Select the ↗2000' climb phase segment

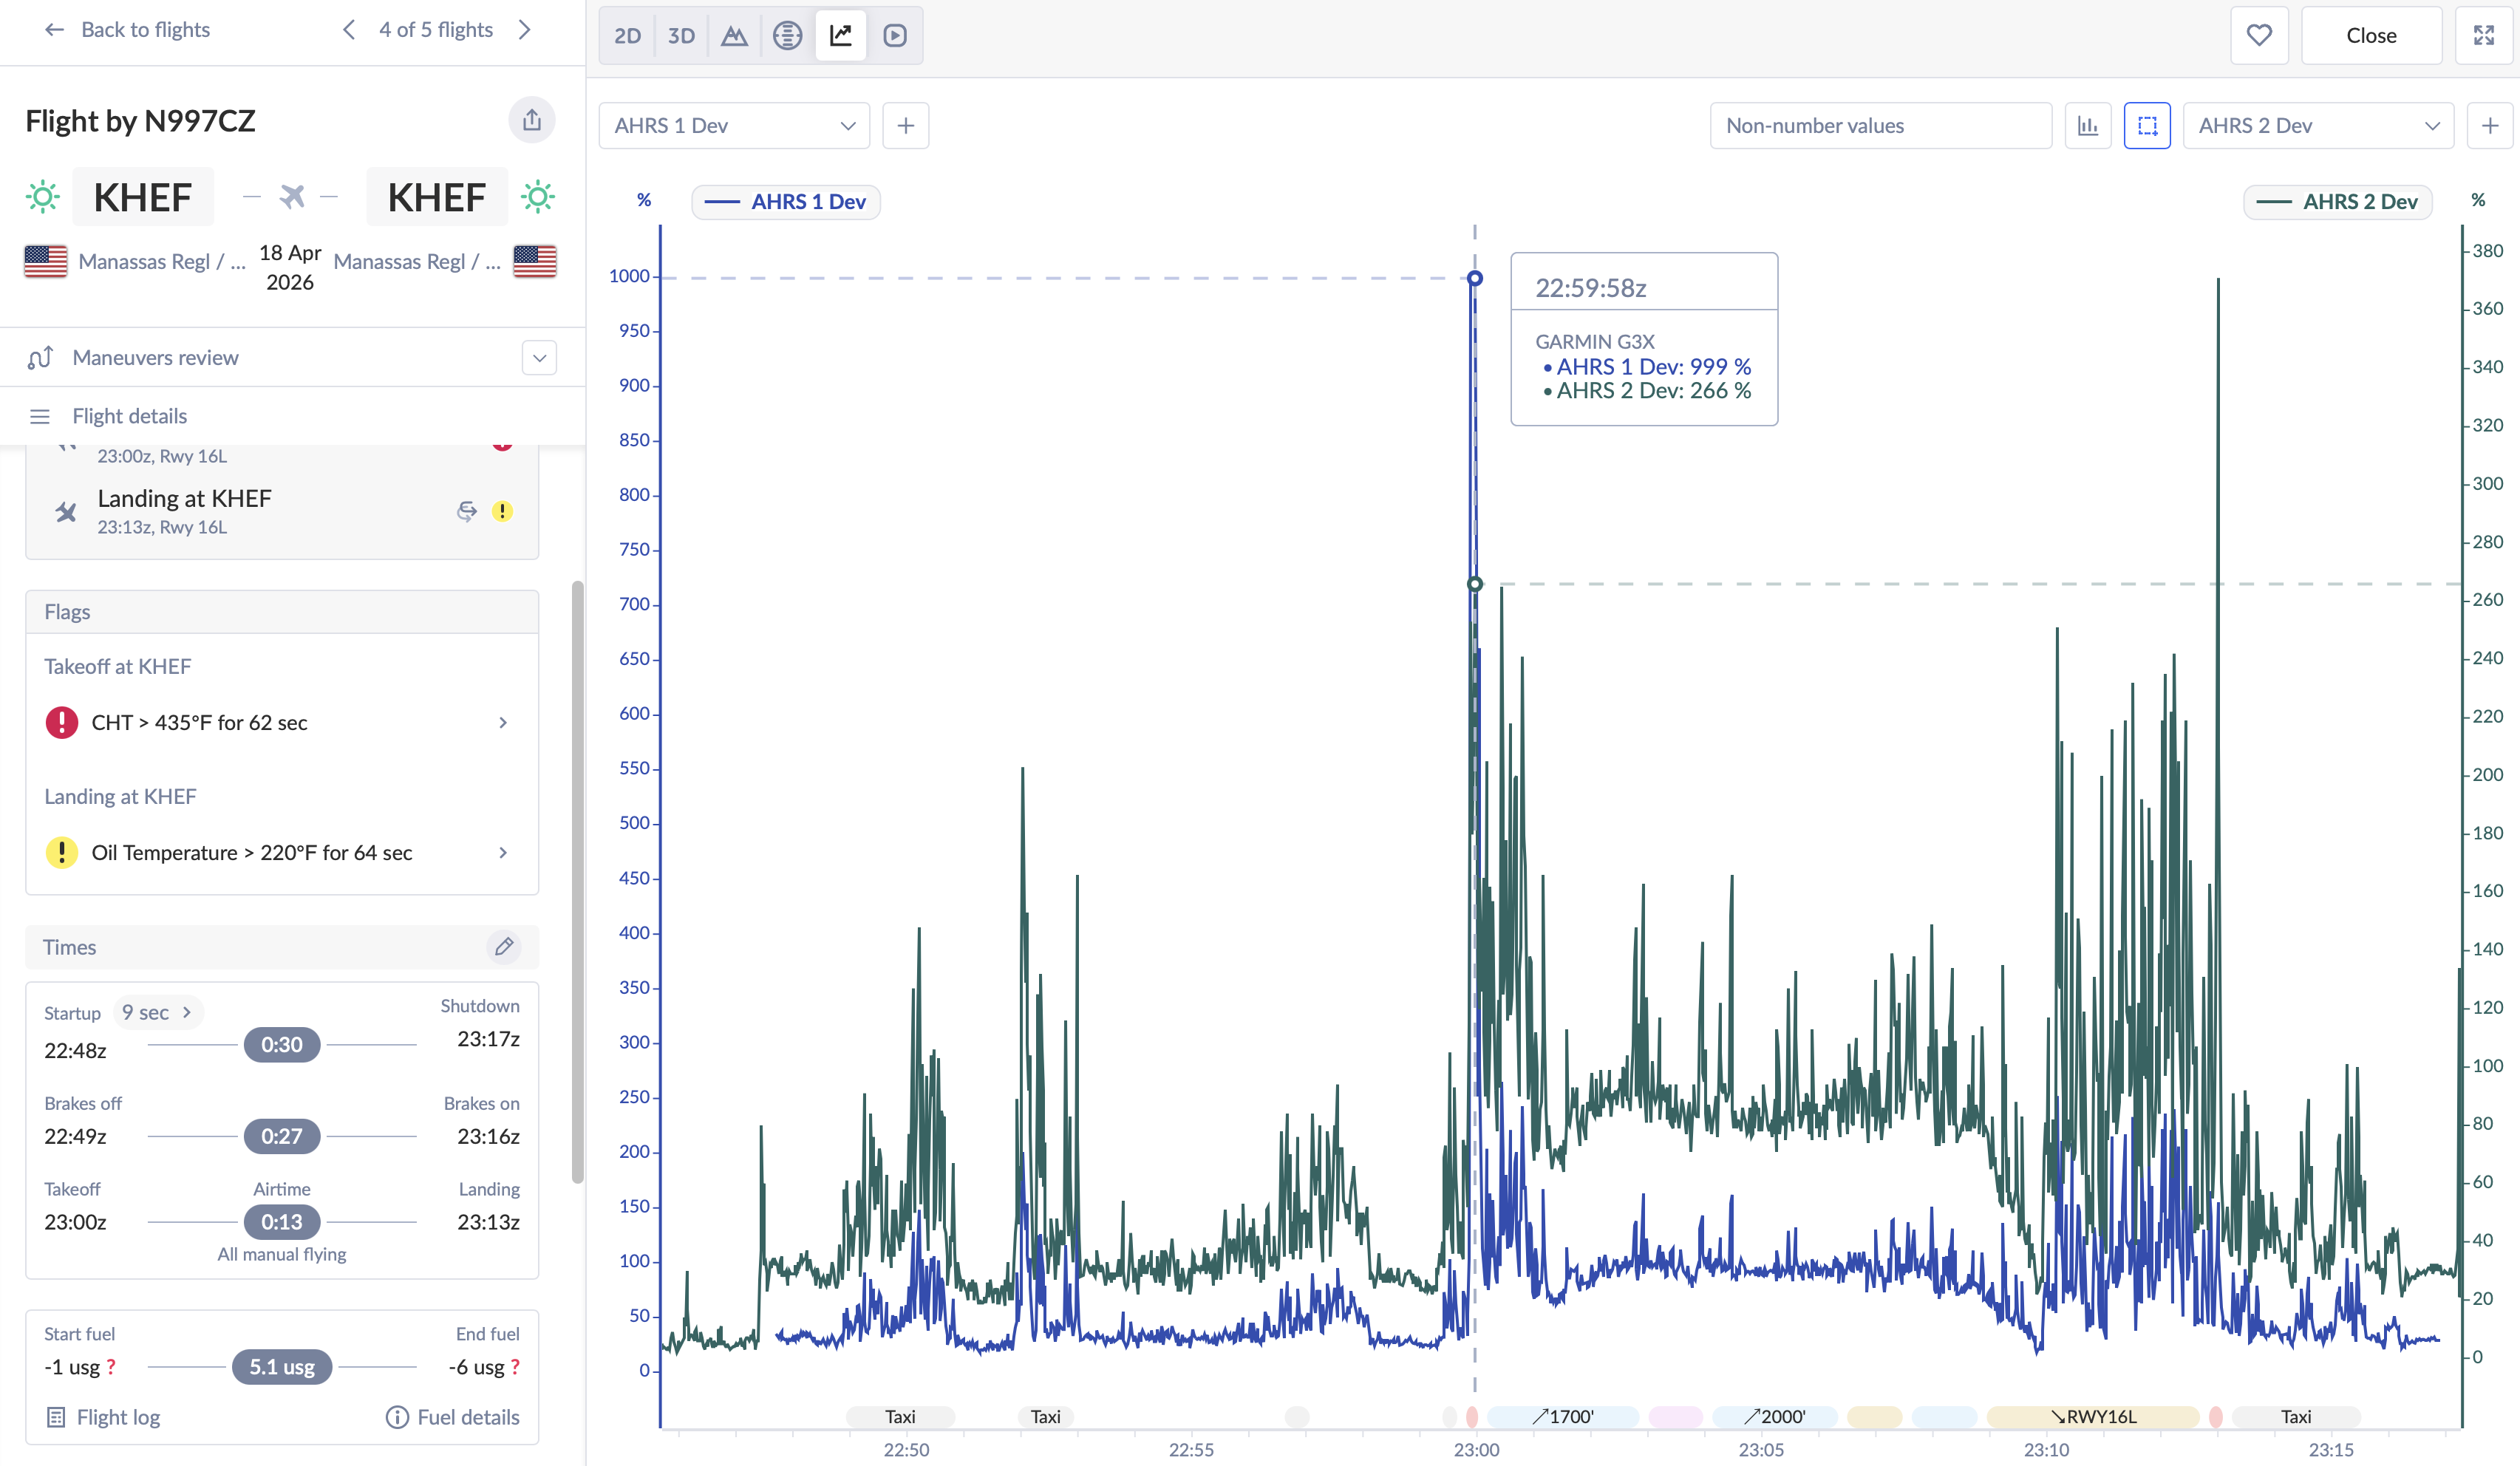coord(1775,1417)
